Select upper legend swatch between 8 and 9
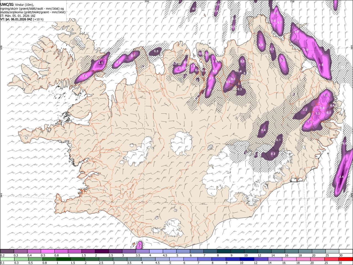The image size is (353, 265). pyautogui.click(x=224, y=251)
